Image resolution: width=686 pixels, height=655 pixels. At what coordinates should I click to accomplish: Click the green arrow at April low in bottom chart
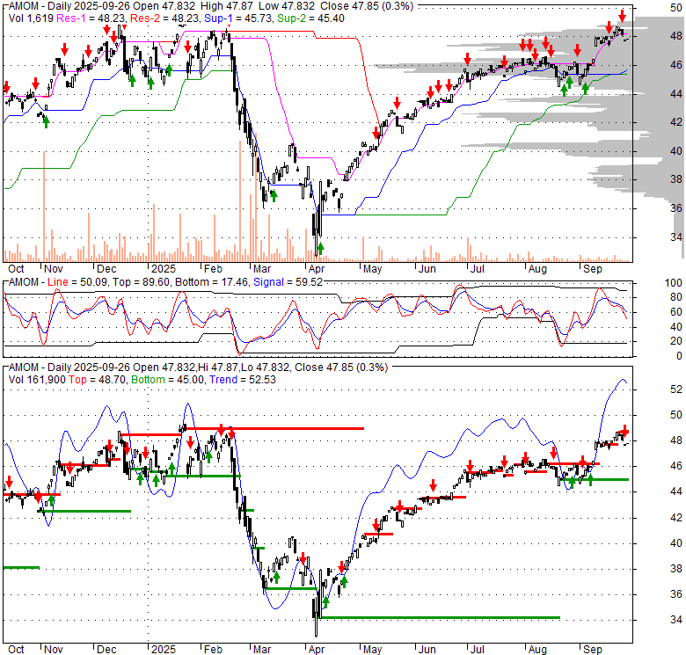pyautogui.click(x=325, y=602)
